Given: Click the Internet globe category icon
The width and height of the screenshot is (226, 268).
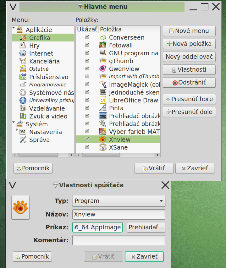Looking at the screenshot, I should pos(23,53).
